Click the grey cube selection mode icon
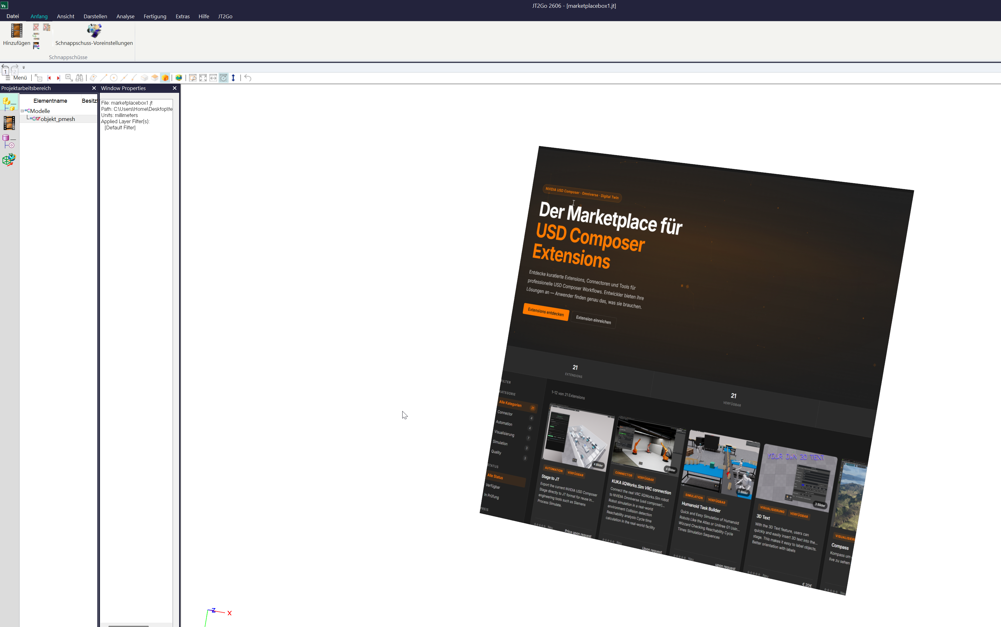This screenshot has width=1001, height=627. tap(144, 78)
